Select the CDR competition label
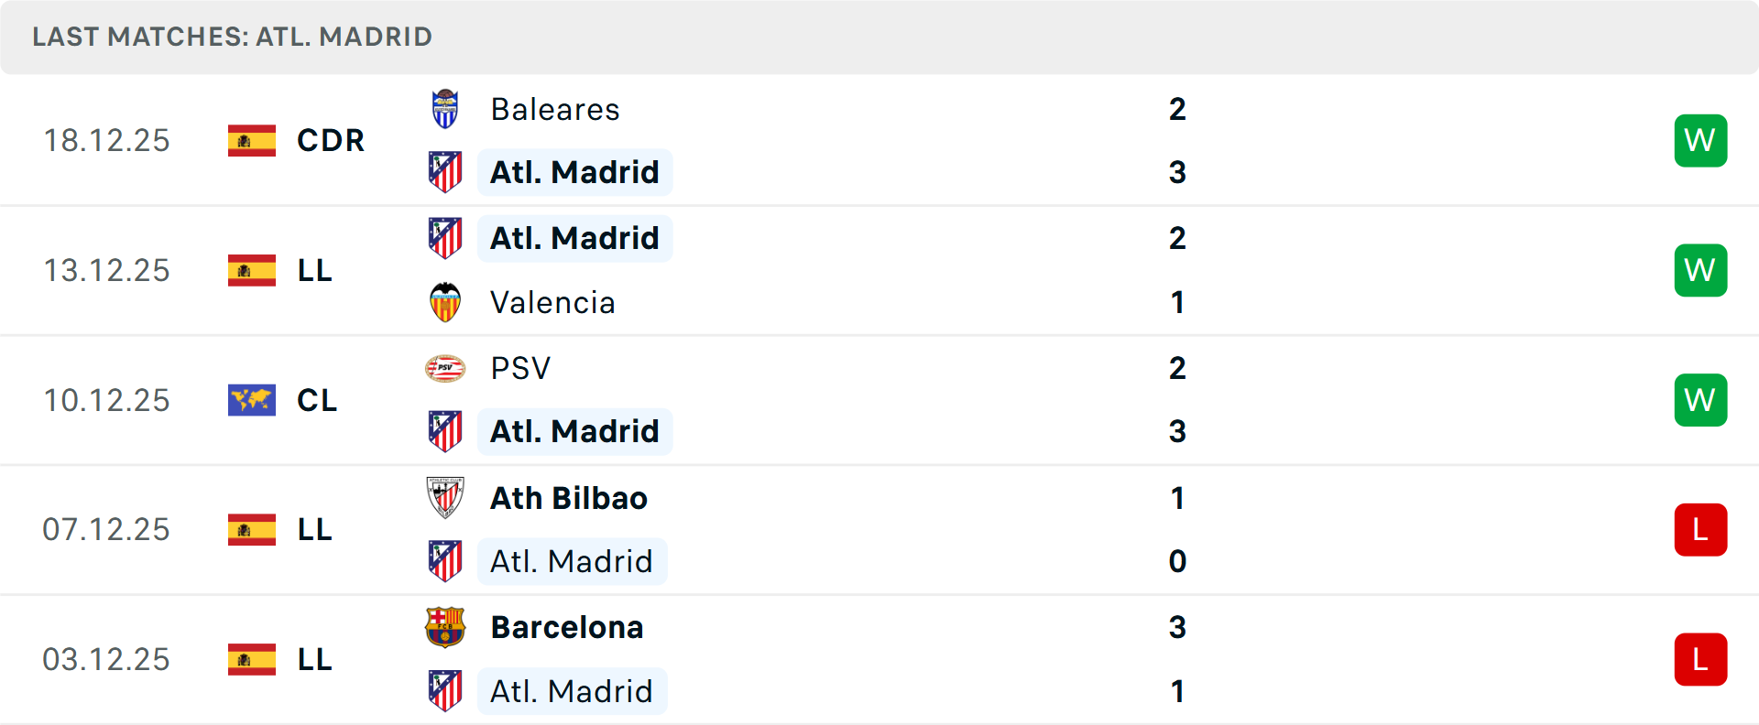1759x725 pixels. click(x=331, y=141)
